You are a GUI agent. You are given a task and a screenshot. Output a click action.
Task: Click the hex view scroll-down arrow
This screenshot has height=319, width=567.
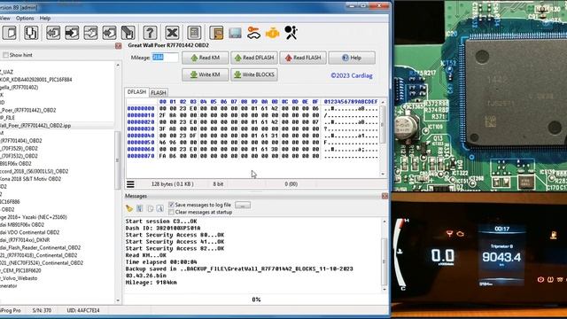point(383,174)
